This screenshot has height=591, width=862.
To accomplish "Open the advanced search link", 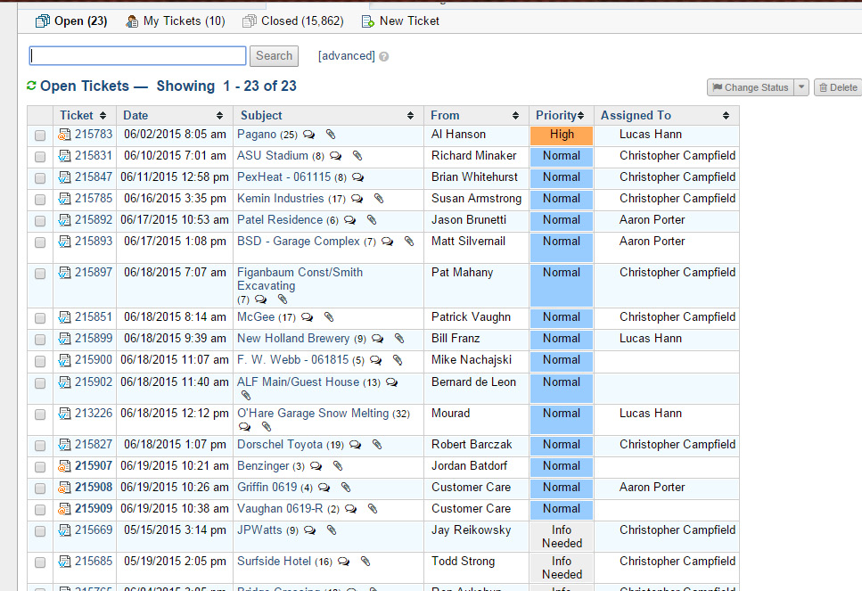I will point(347,56).
